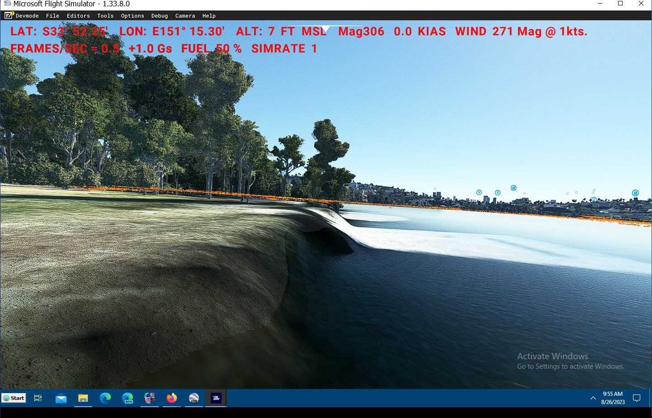Open the Help menu

click(x=209, y=16)
